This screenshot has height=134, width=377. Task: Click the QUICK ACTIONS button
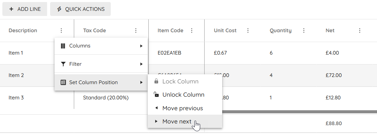(81, 9)
